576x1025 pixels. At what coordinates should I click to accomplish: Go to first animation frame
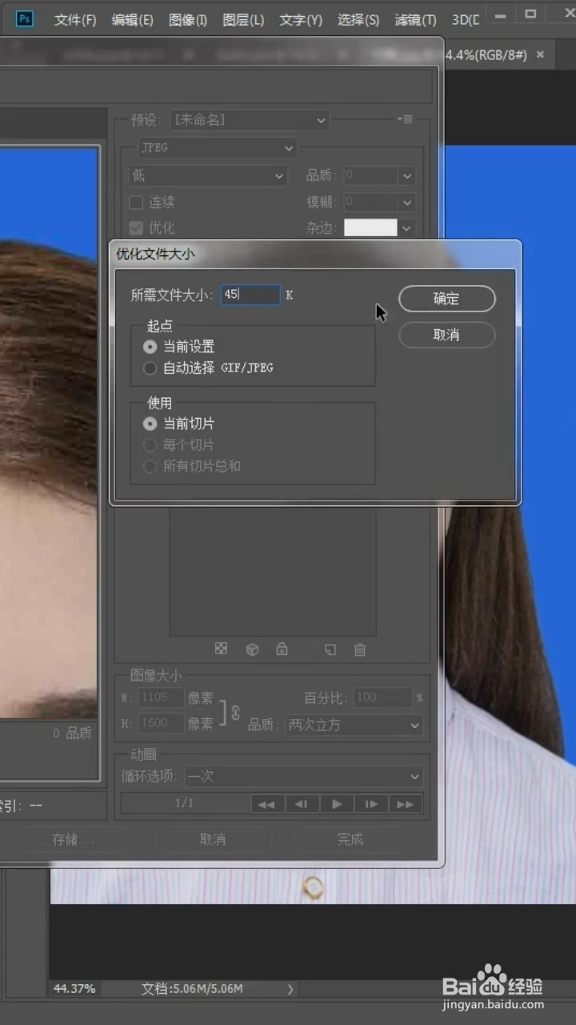(266, 804)
